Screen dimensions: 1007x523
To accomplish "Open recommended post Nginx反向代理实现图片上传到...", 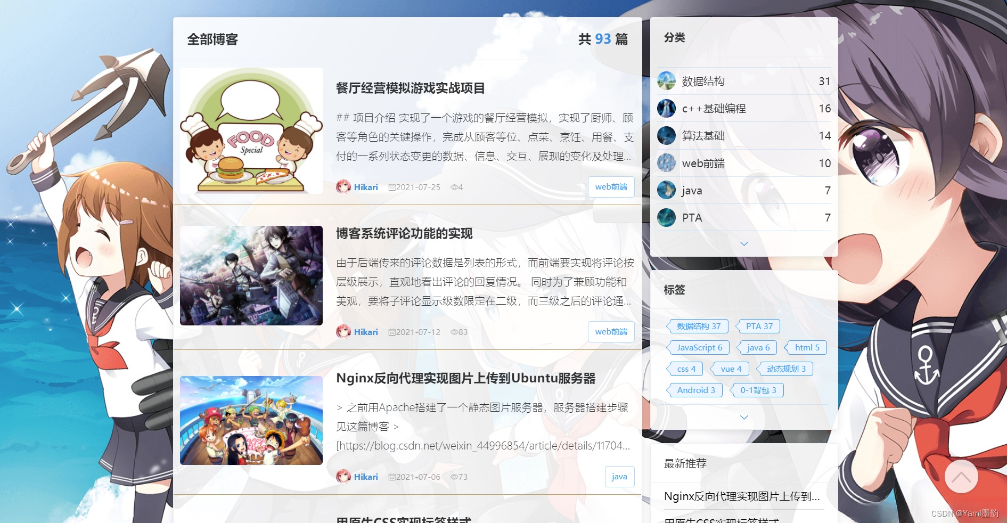I will (x=742, y=496).
